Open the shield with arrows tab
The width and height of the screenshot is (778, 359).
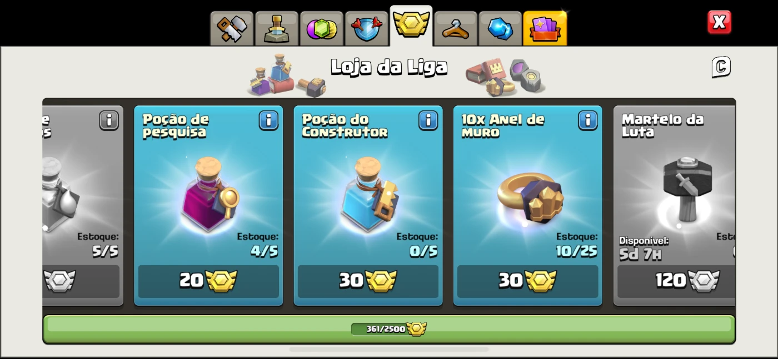[366, 28]
